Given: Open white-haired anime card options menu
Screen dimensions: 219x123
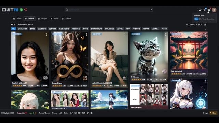Looking at the screenshot, I should tap(205, 81).
